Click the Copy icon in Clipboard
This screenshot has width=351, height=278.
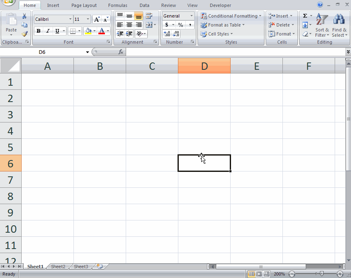coord(24,25)
